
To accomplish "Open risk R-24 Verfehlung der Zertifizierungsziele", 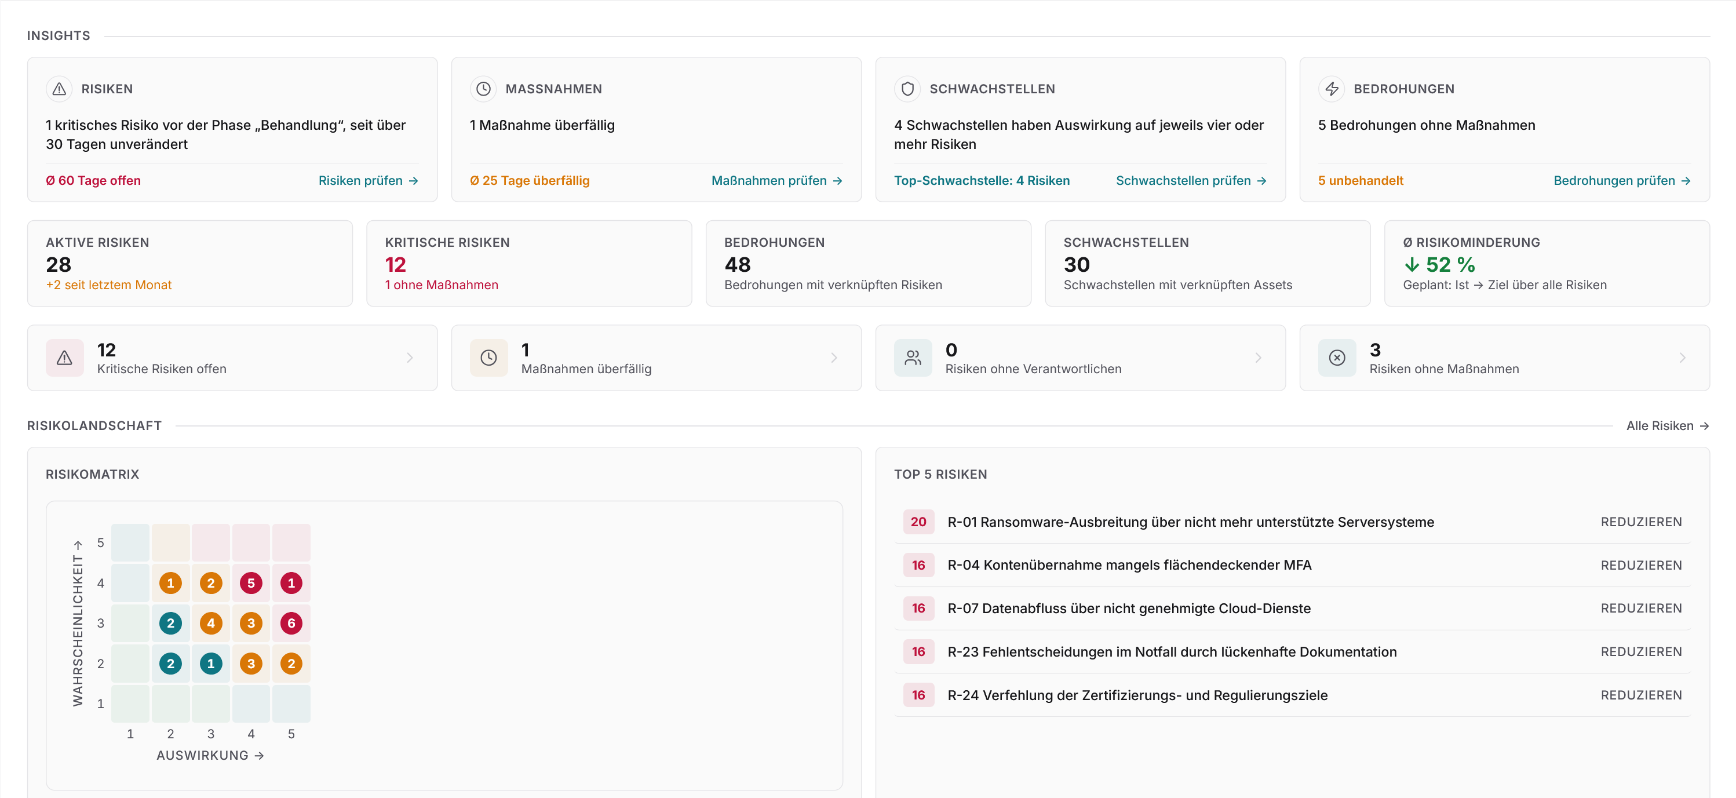I will (1293, 695).
